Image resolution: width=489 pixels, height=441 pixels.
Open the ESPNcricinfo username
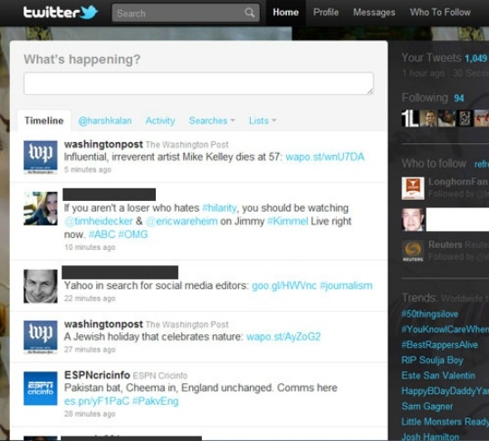pyautogui.click(x=97, y=375)
